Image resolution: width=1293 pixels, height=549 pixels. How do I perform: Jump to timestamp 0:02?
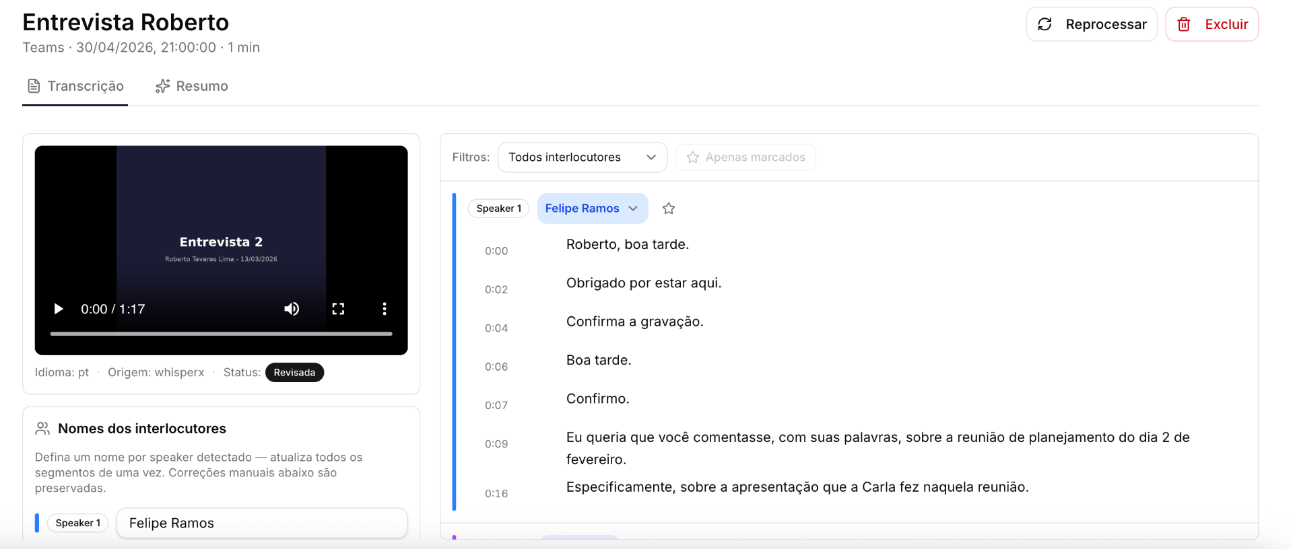[x=496, y=289]
